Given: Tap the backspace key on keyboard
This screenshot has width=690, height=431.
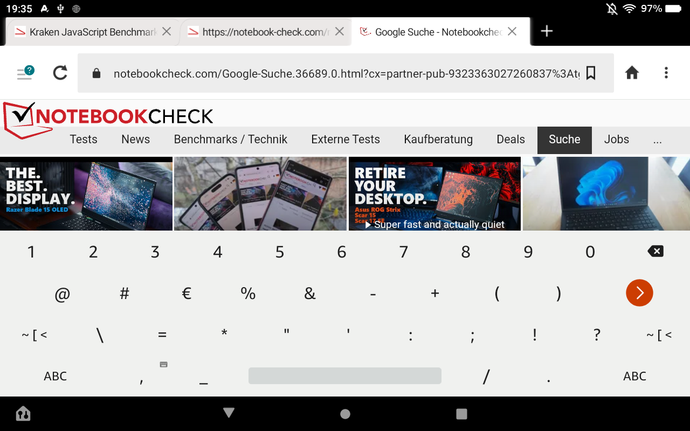Looking at the screenshot, I should (655, 251).
